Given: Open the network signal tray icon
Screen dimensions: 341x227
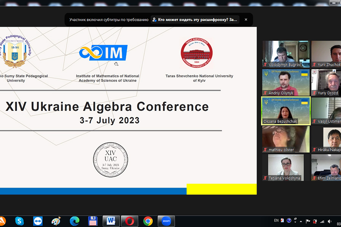Looking at the screenshot, I should pos(322,221).
